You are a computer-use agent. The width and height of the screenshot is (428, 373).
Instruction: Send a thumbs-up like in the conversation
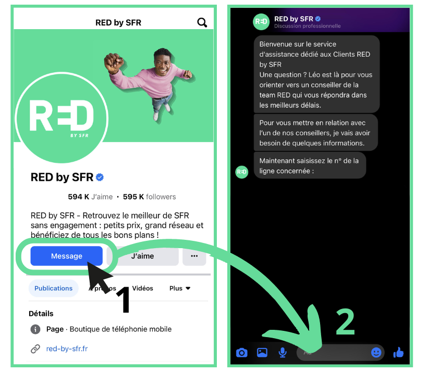[x=398, y=353]
